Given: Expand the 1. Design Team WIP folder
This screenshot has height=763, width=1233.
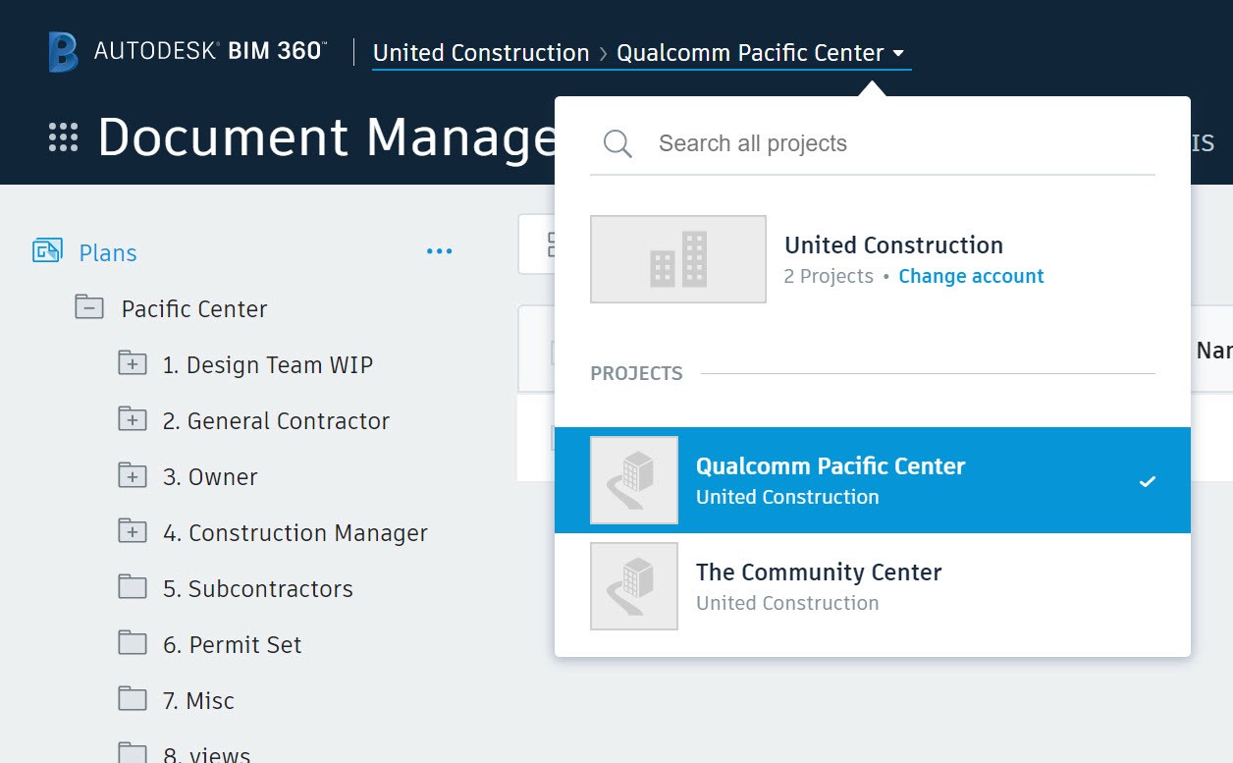Looking at the screenshot, I should point(133,363).
